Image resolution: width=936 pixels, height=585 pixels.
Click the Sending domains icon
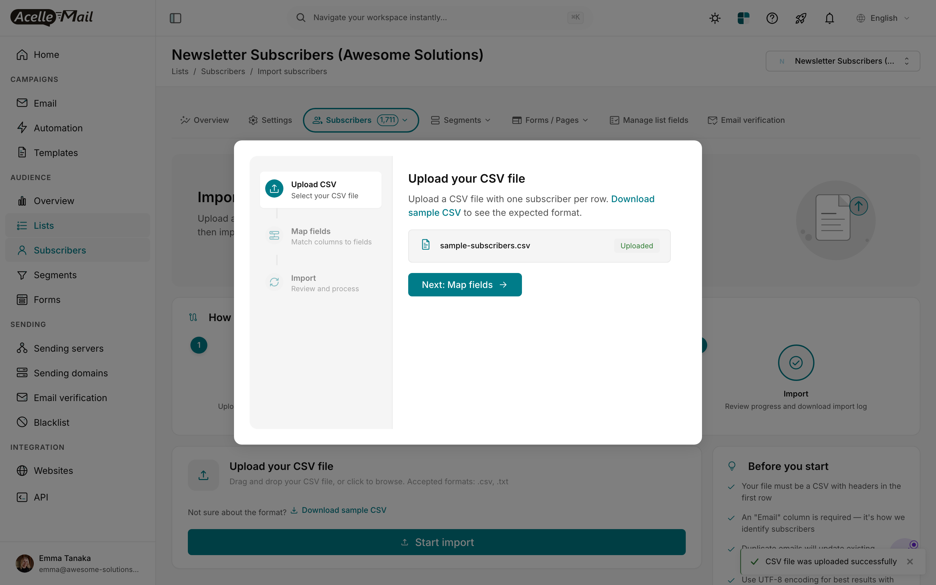pos(22,373)
